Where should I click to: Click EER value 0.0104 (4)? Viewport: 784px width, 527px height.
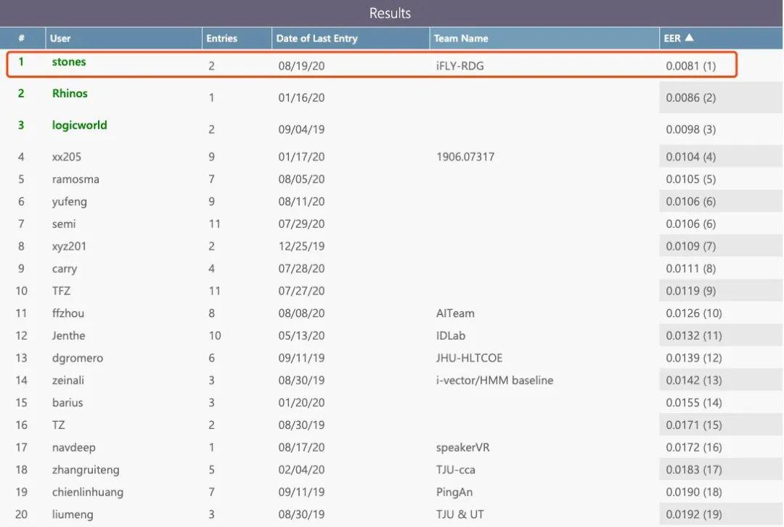[690, 157]
